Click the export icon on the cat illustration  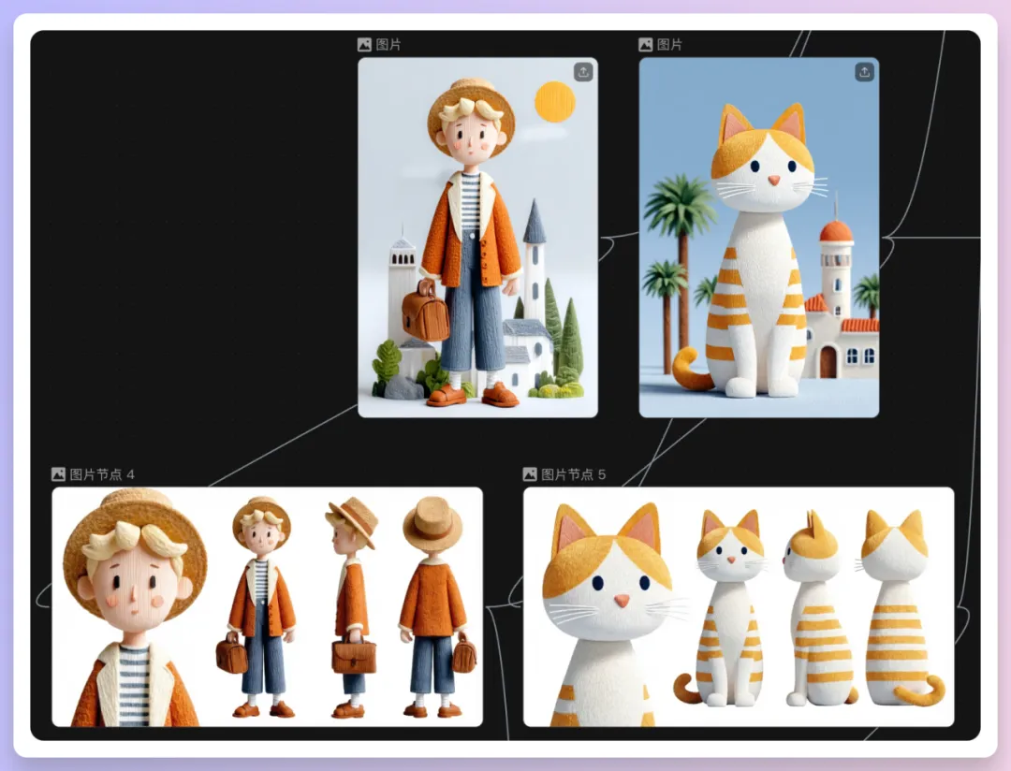tap(864, 72)
